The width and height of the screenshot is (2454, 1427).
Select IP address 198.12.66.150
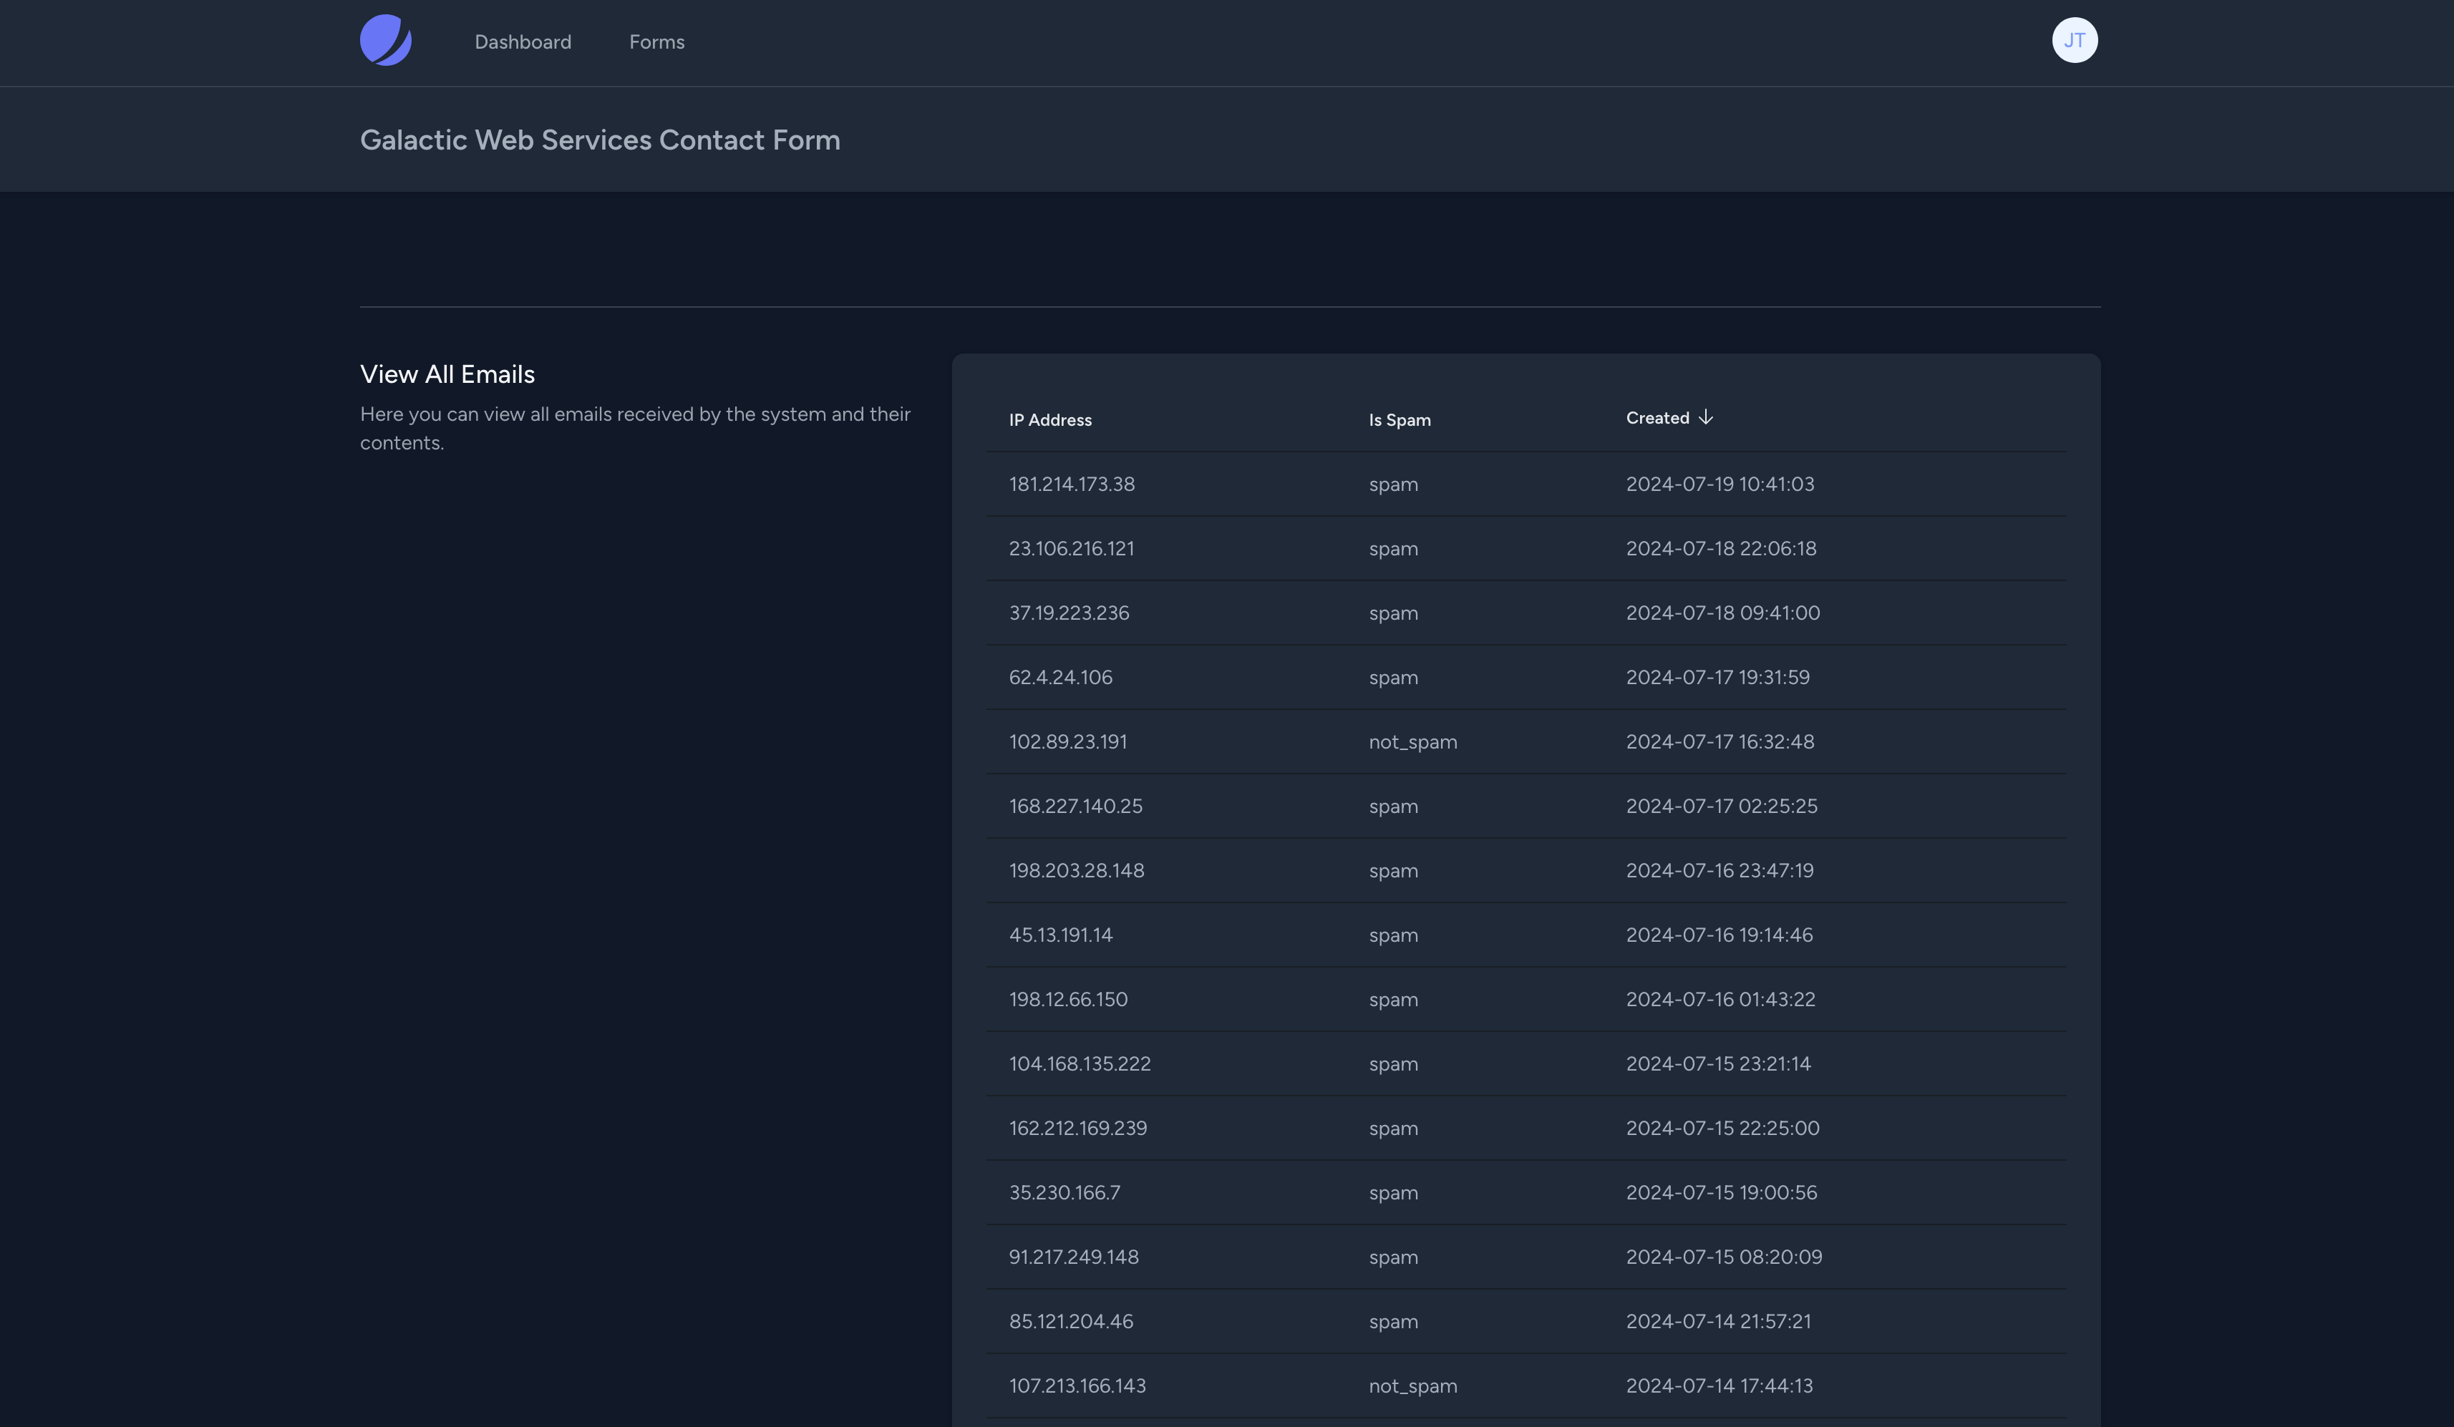pos(1068,999)
